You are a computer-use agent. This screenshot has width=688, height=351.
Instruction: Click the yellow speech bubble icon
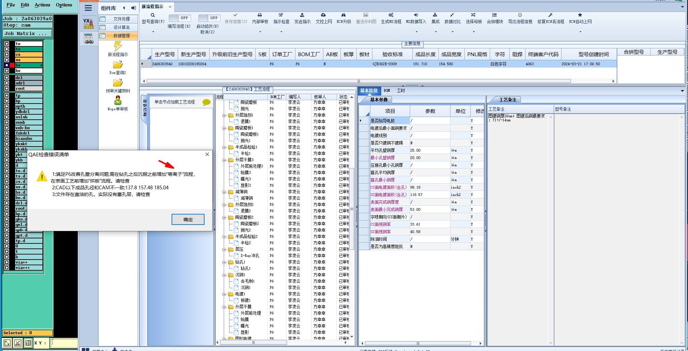(206, 102)
